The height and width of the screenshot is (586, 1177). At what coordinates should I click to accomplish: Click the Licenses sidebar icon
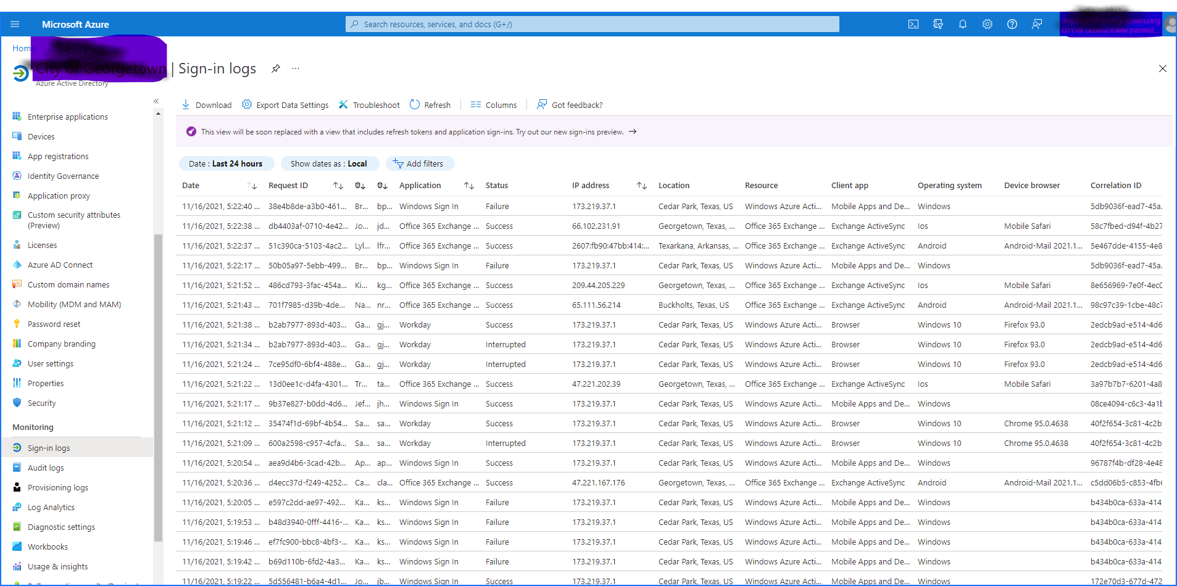pos(17,245)
